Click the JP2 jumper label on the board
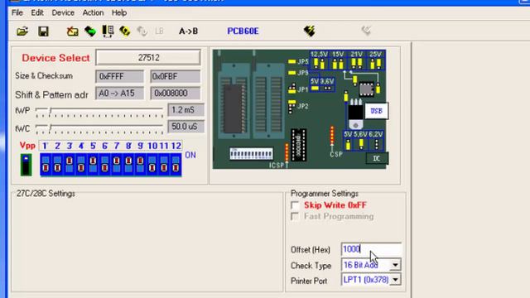 303,106
